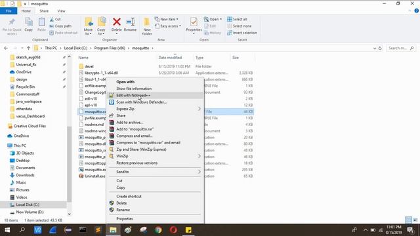Image resolution: width=420 pixels, height=236 pixels.
Task: Choose Scan with Windows Defender
Action: coord(155,102)
